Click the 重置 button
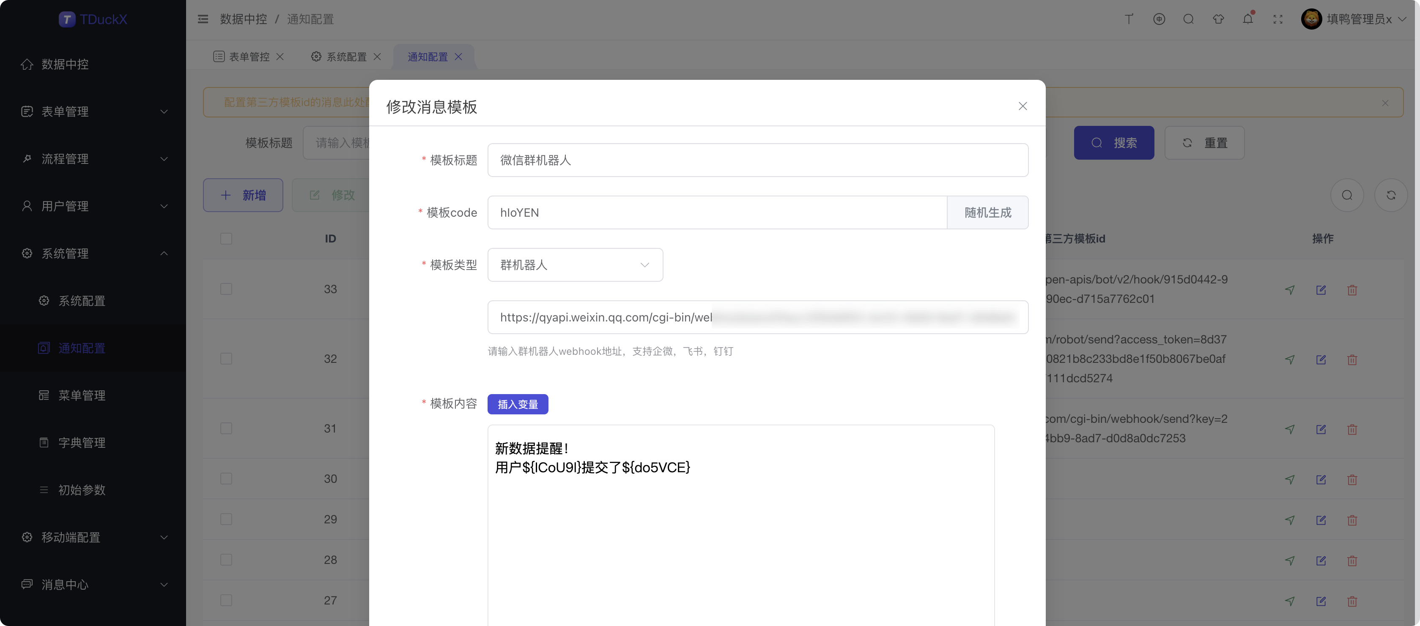 [x=1204, y=143]
